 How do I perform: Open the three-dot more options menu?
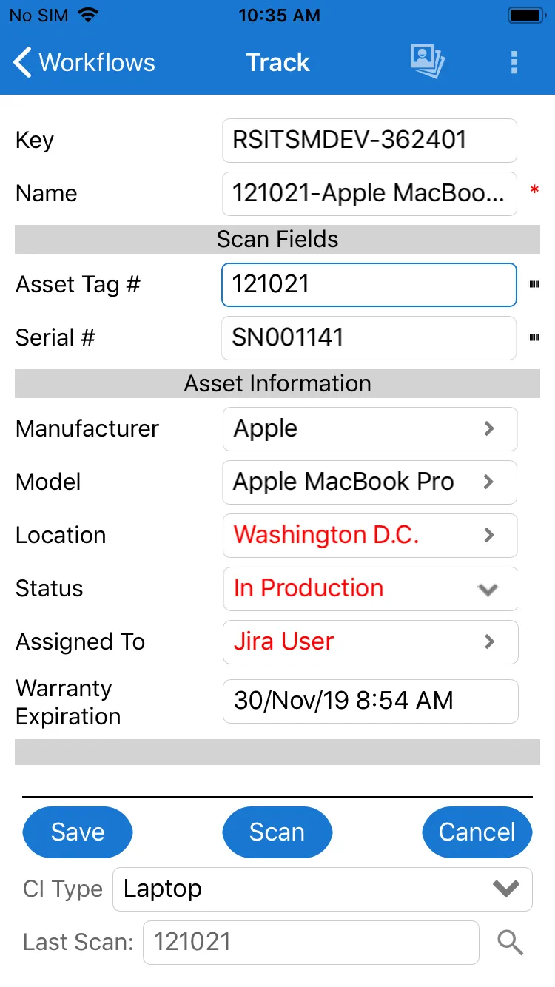point(514,62)
